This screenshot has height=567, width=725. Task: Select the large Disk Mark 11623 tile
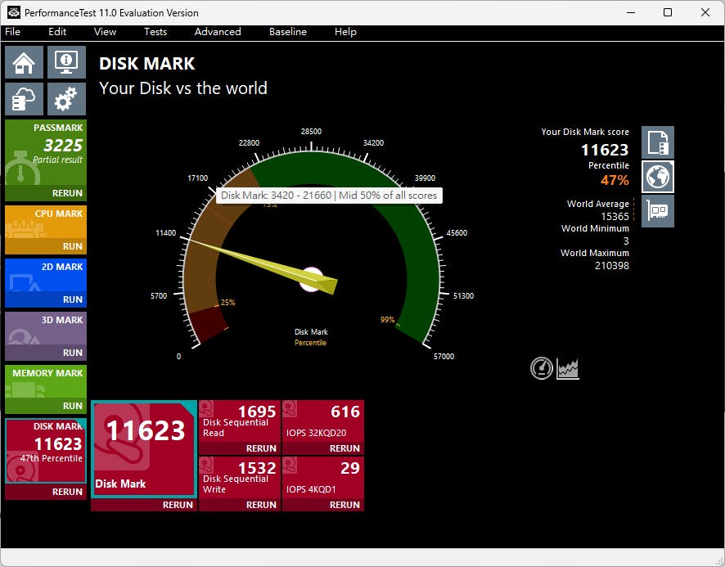144,449
